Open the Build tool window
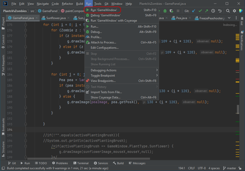This screenshot has height=171, width=245. coord(118,163)
